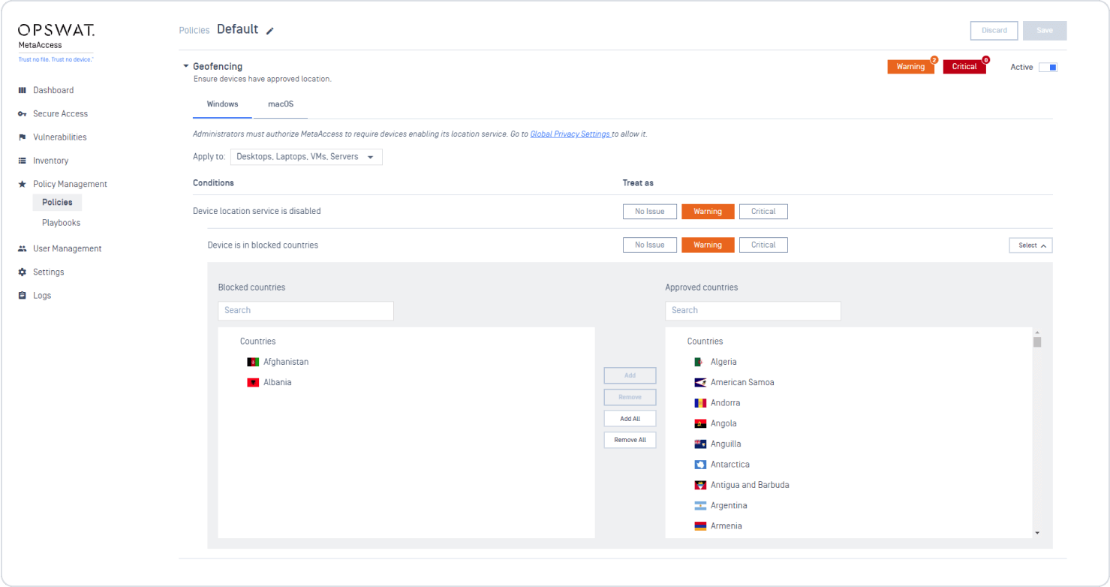Open Vulnerabilities in the sidebar
Image resolution: width=1110 pixels, height=587 pixels.
pyautogui.click(x=60, y=137)
